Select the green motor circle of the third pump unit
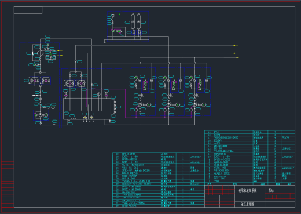The height and width of the screenshot is (214, 301). [204, 105]
